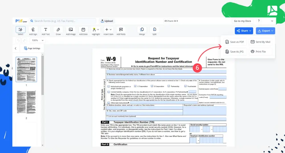
Task: Click the account numbers field on line 7
Action: pos(166,119)
